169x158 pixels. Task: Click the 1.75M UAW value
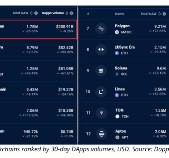coord(32,27)
